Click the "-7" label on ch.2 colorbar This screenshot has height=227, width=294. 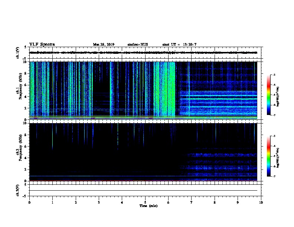(274, 177)
